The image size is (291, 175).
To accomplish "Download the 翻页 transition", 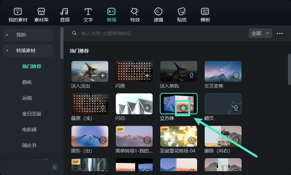I will [x=236, y=108].
